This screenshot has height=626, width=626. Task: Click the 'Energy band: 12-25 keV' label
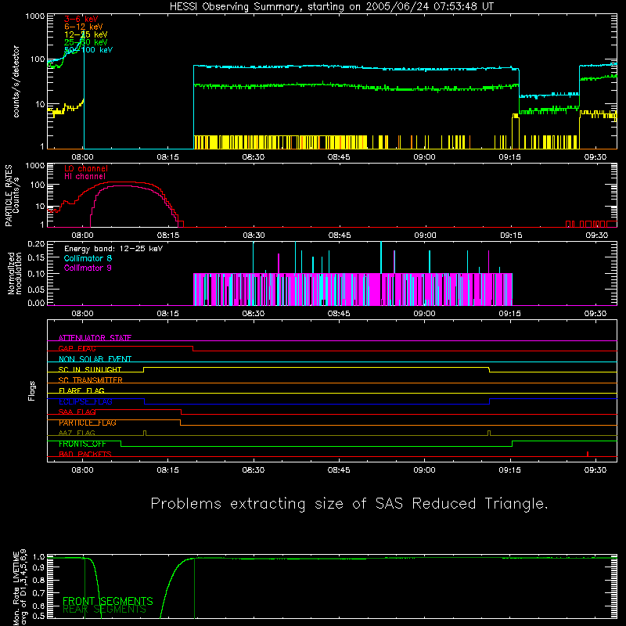click(x=113, y=249)
